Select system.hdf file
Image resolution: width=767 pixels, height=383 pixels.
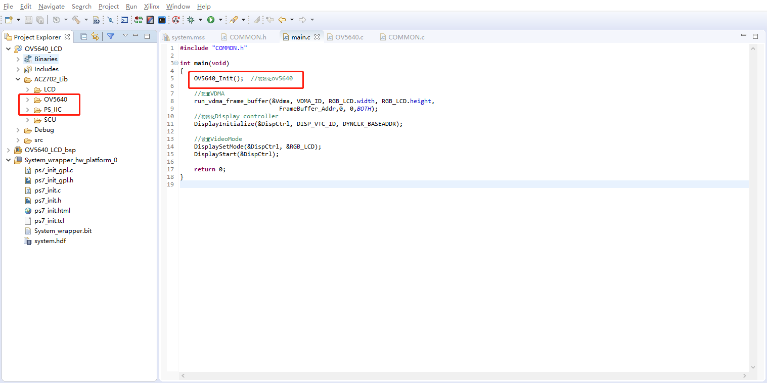(50, 241)
